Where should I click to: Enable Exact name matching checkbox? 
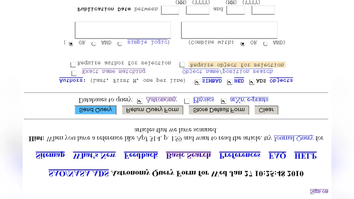[x=74, y=73]
